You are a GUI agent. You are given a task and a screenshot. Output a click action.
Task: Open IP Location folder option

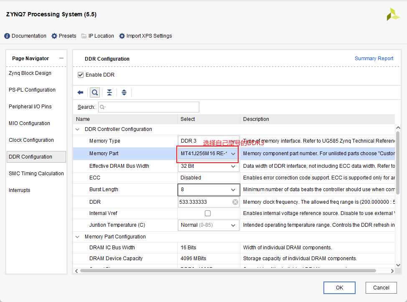point(98,36)
